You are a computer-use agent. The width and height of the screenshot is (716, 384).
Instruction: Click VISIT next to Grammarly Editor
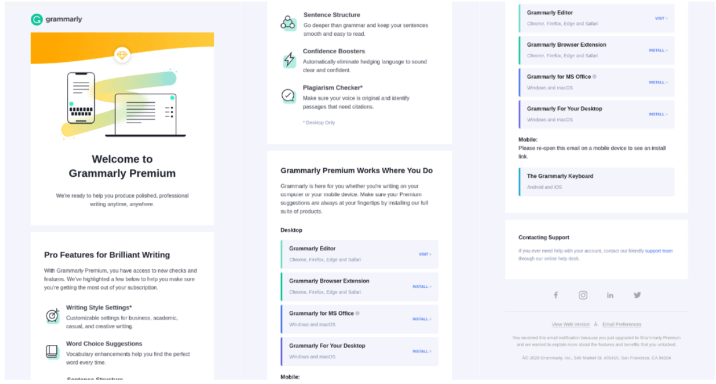point(425,254)
